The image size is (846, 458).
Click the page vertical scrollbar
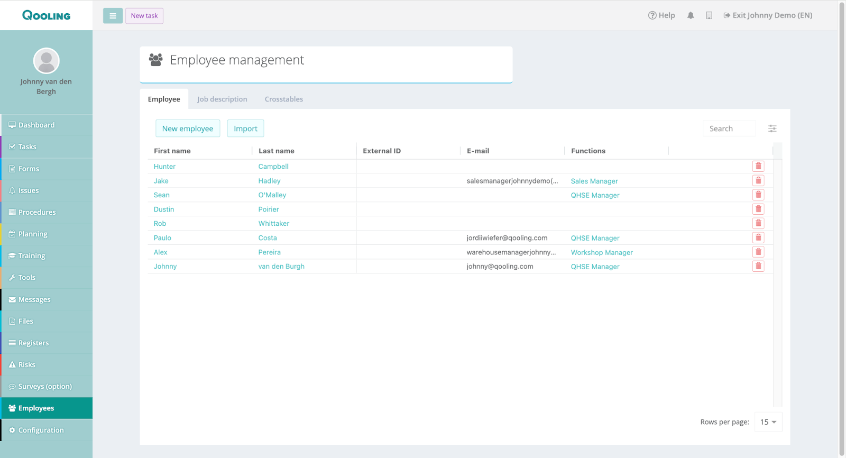(842, 228)
